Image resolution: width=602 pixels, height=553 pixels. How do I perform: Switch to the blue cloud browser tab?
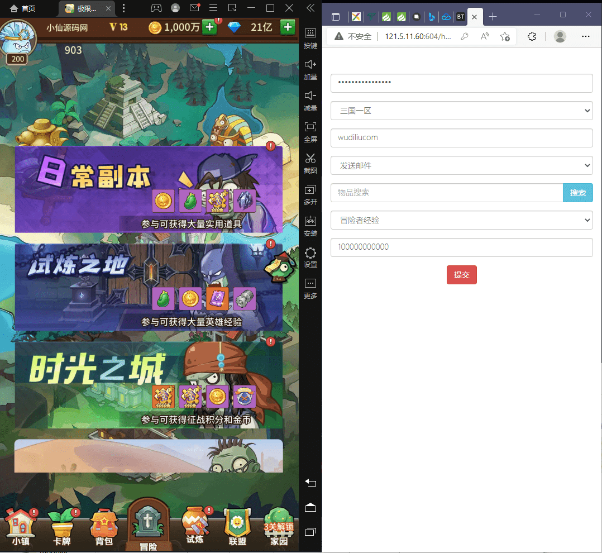point(446,17)
